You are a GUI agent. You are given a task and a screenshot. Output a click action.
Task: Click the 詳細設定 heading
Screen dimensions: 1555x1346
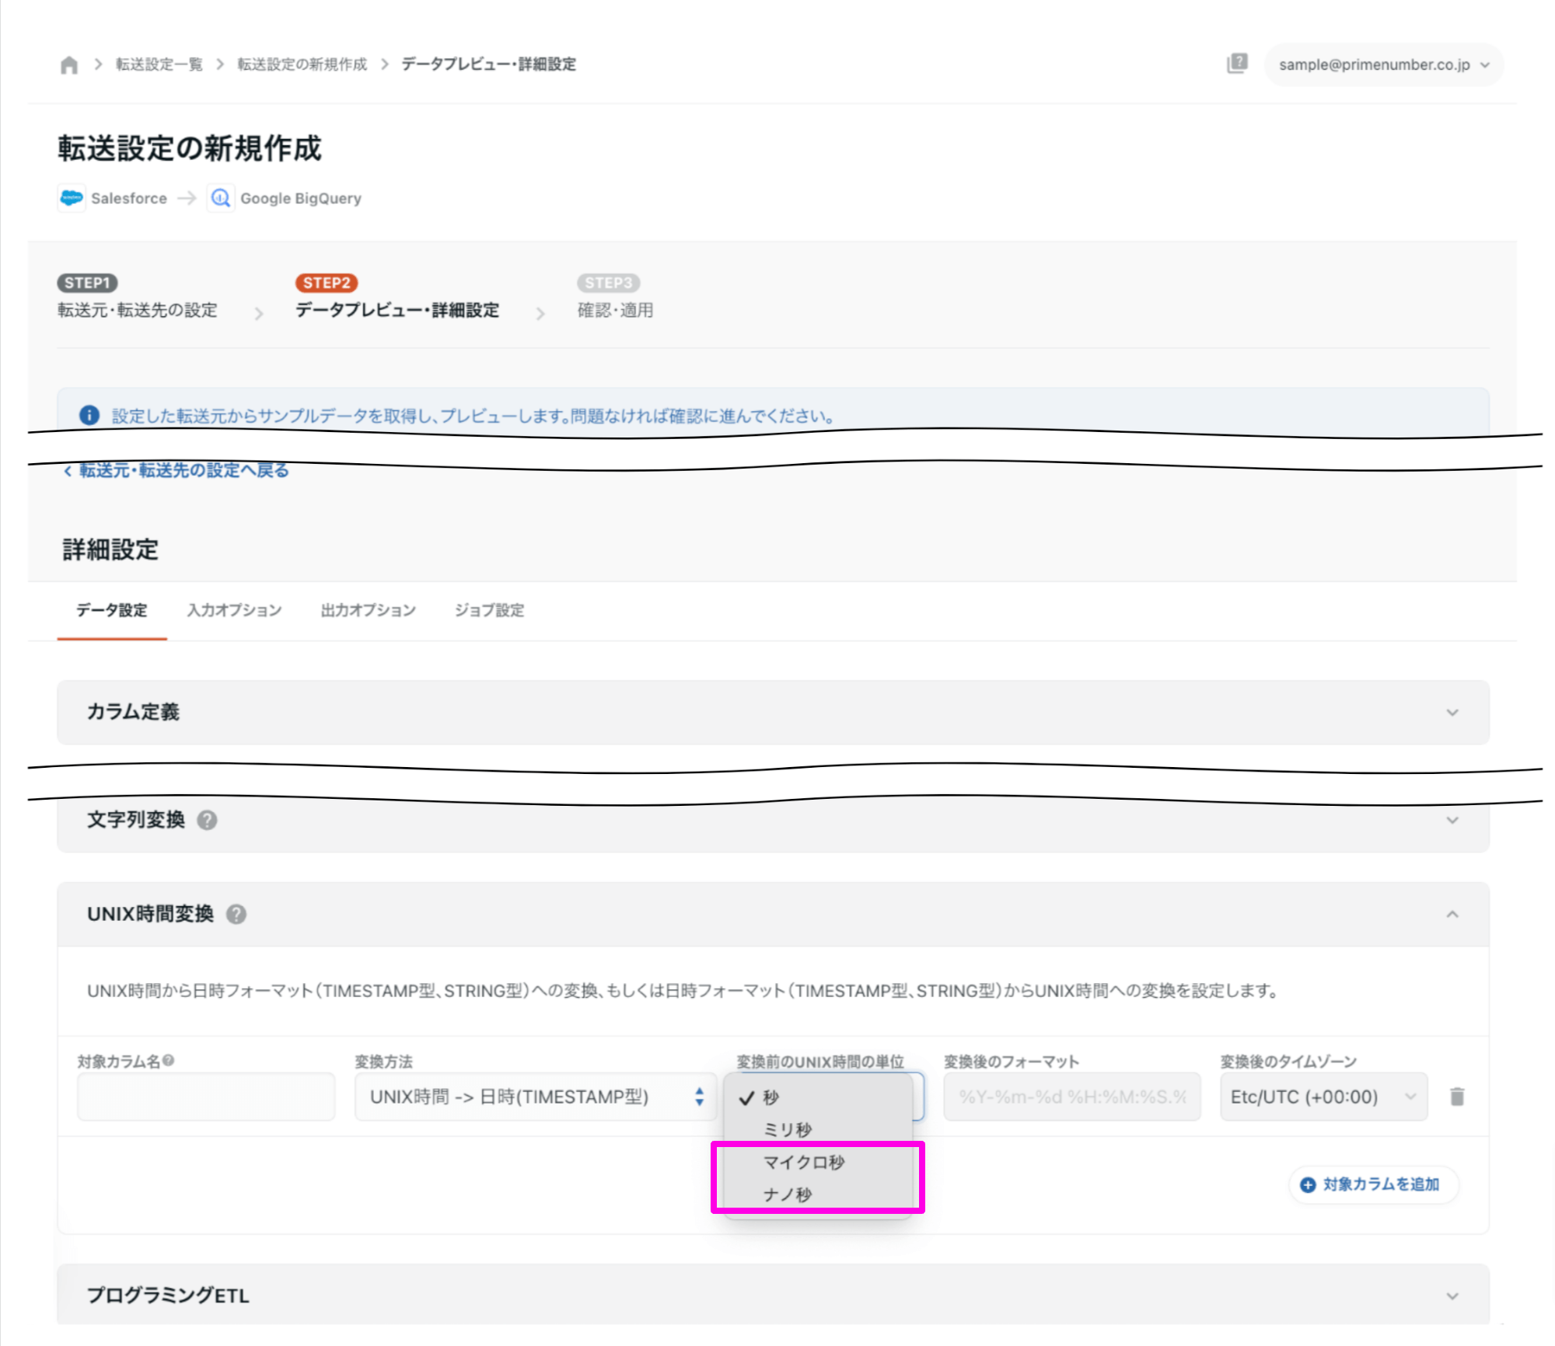point(110,549)
